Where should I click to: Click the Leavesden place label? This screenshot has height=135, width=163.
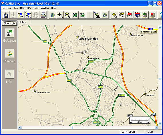click(x=94, y=58)
